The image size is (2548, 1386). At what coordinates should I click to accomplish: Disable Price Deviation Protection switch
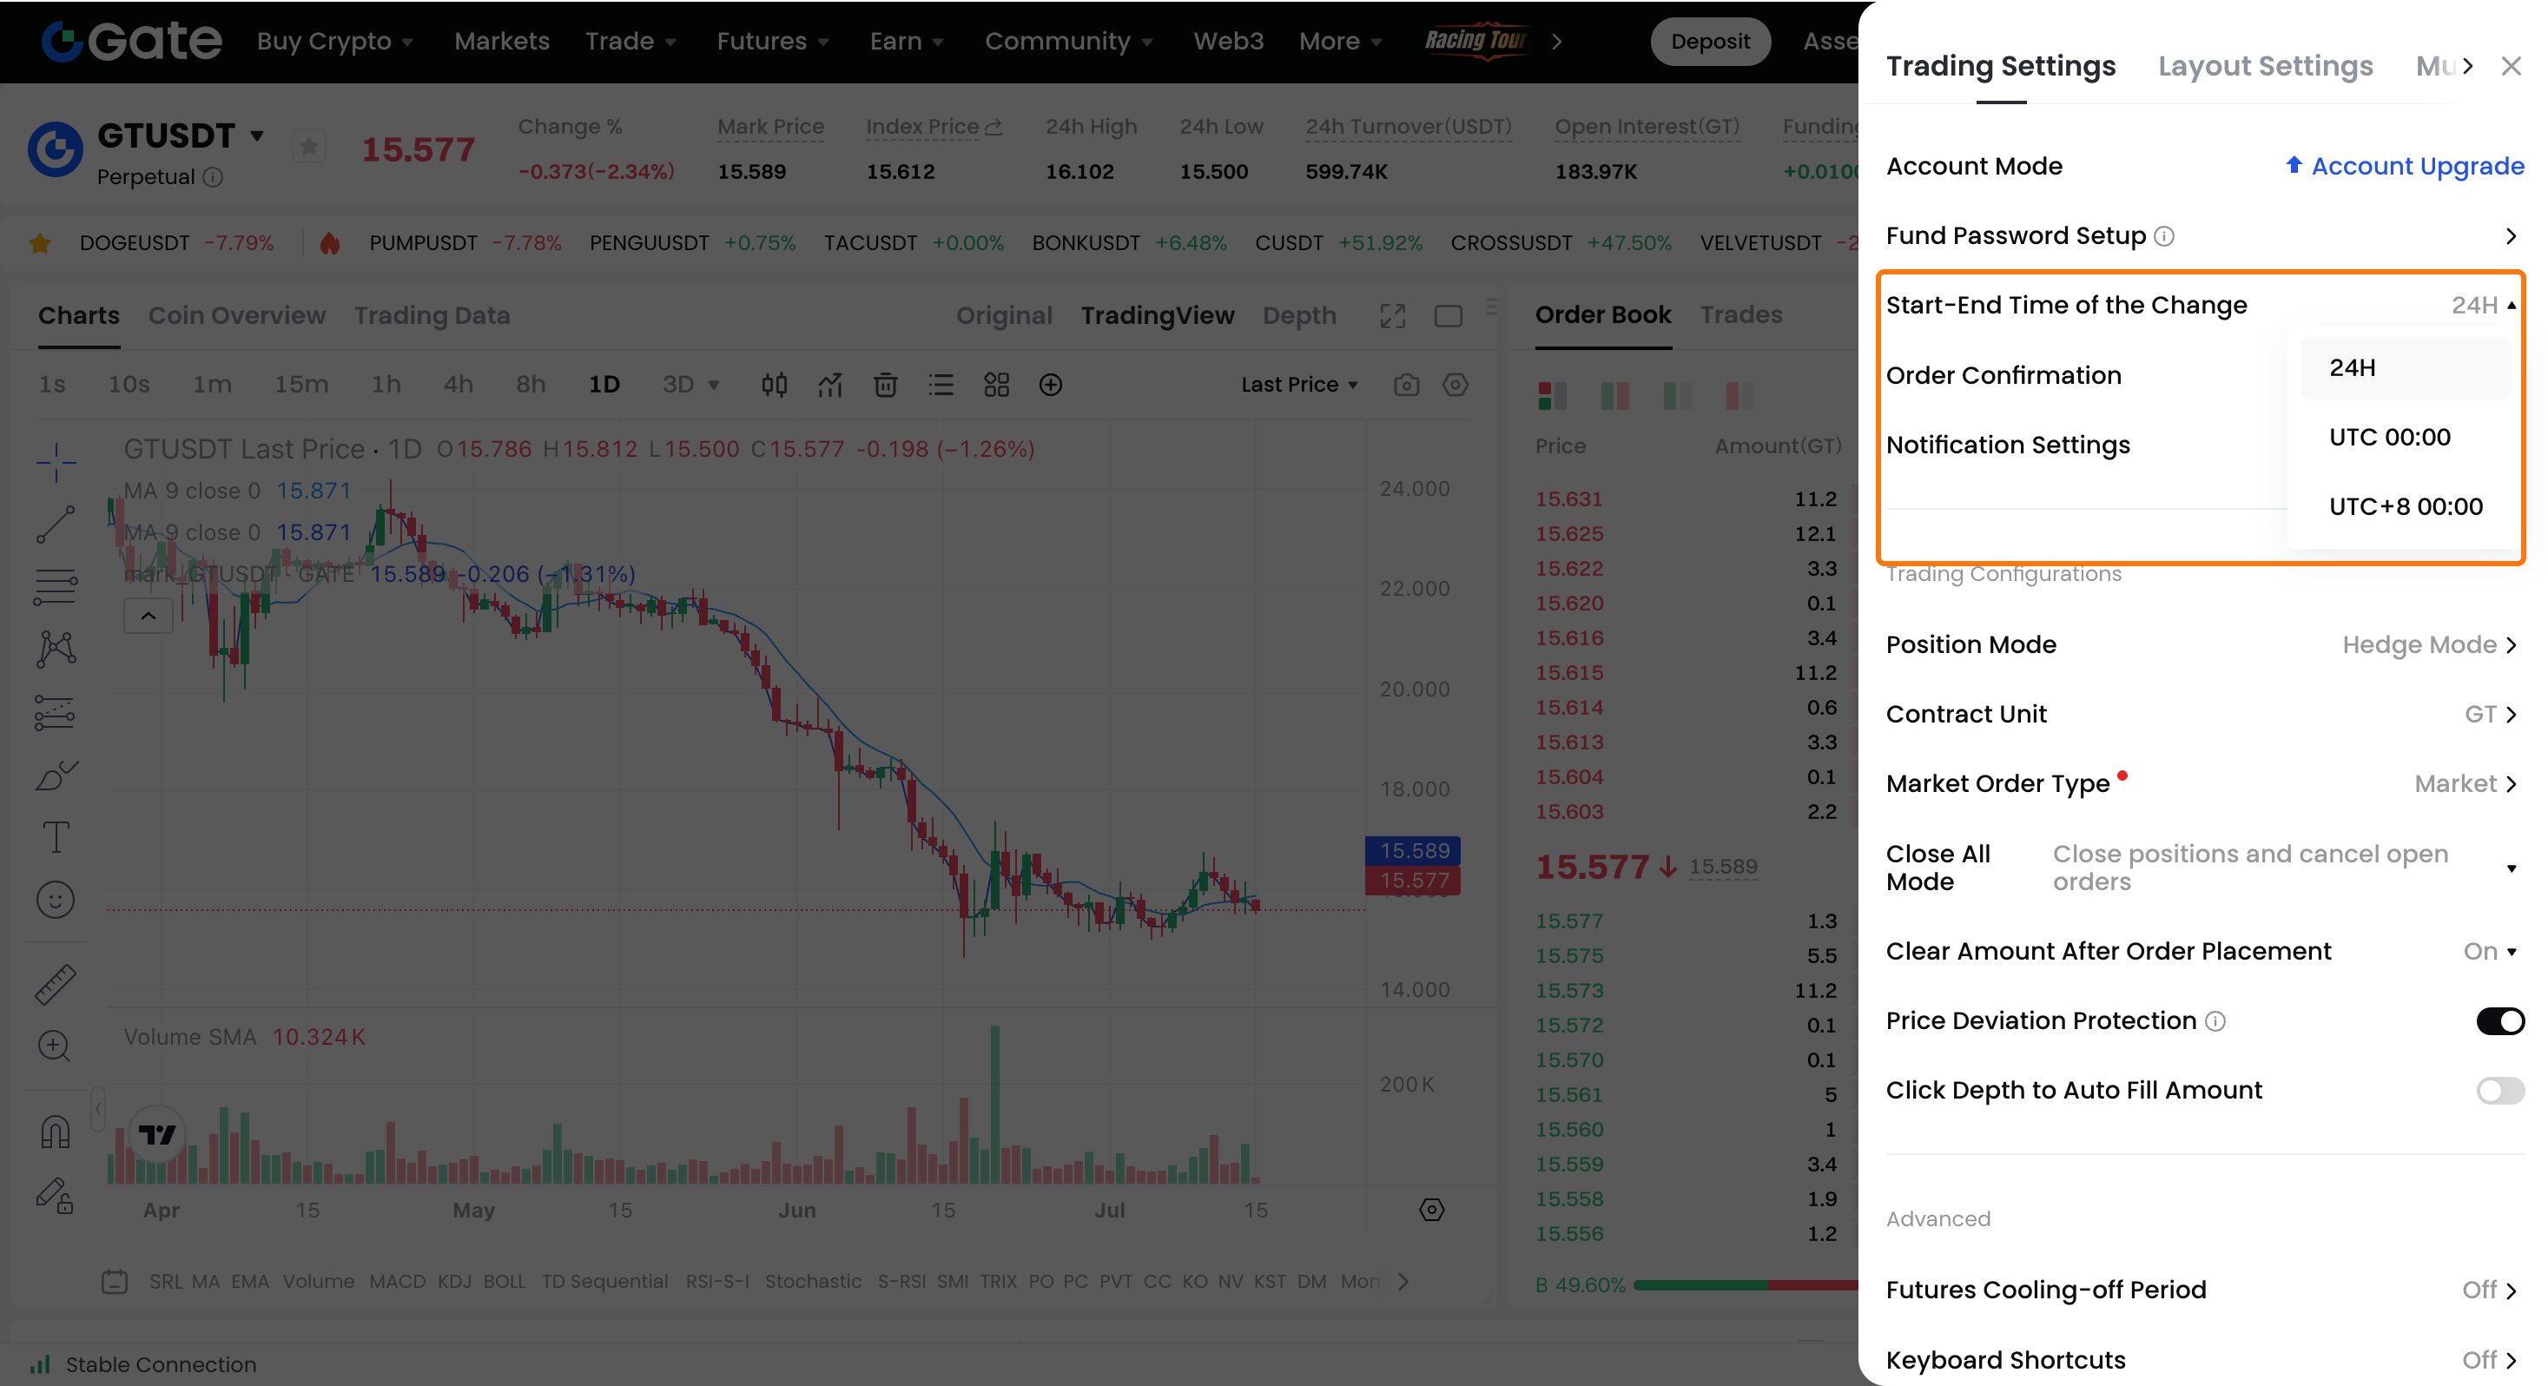tap(2499, 1021)
